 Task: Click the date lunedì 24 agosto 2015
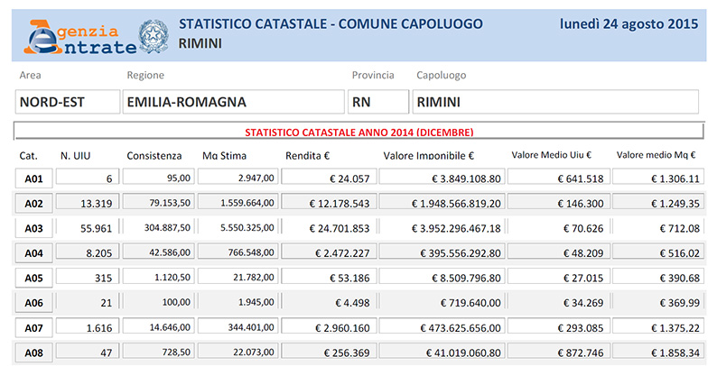tap(629, 23)
